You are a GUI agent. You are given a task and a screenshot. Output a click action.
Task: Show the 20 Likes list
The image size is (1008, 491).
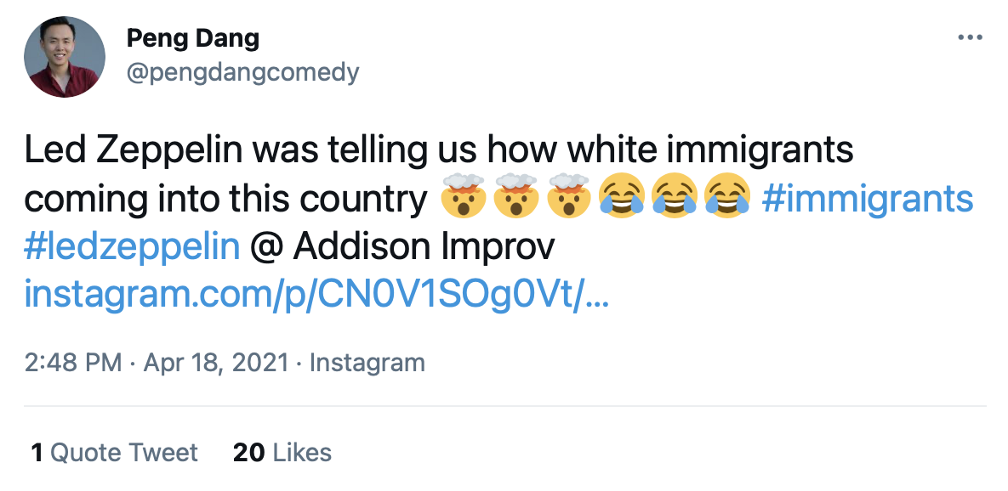click(282, 452)
